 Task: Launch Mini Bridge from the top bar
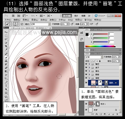[x=18, y=16]
